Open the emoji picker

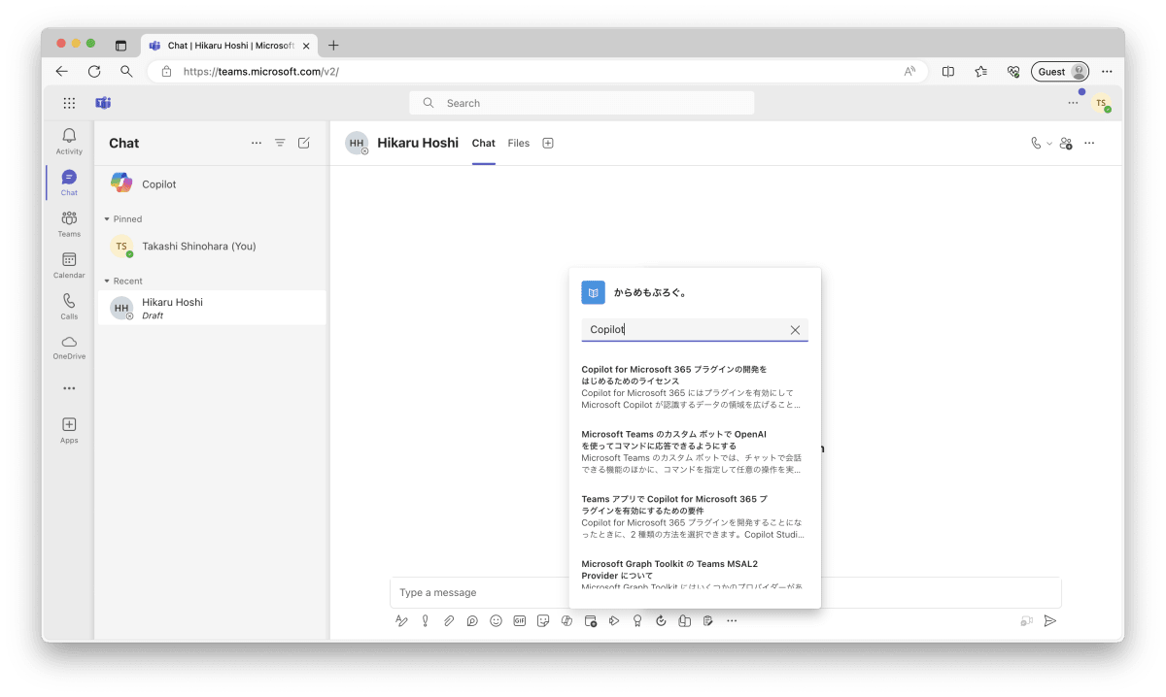pyautogui.click(x=496, y=621)
